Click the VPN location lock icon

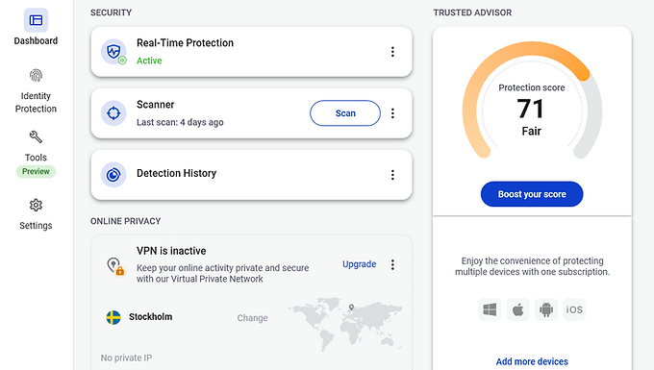[115, 266]
